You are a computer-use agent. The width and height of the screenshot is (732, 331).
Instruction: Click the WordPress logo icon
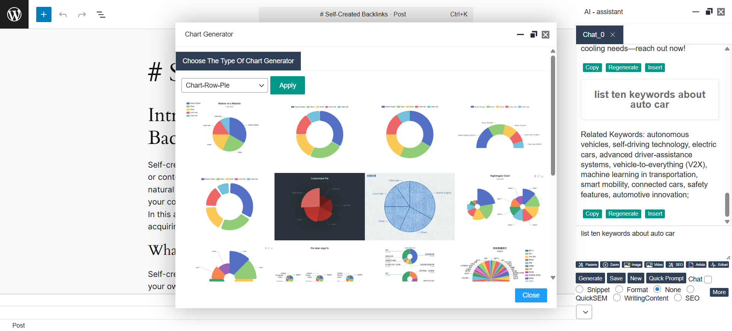click(x=14, y=14)
